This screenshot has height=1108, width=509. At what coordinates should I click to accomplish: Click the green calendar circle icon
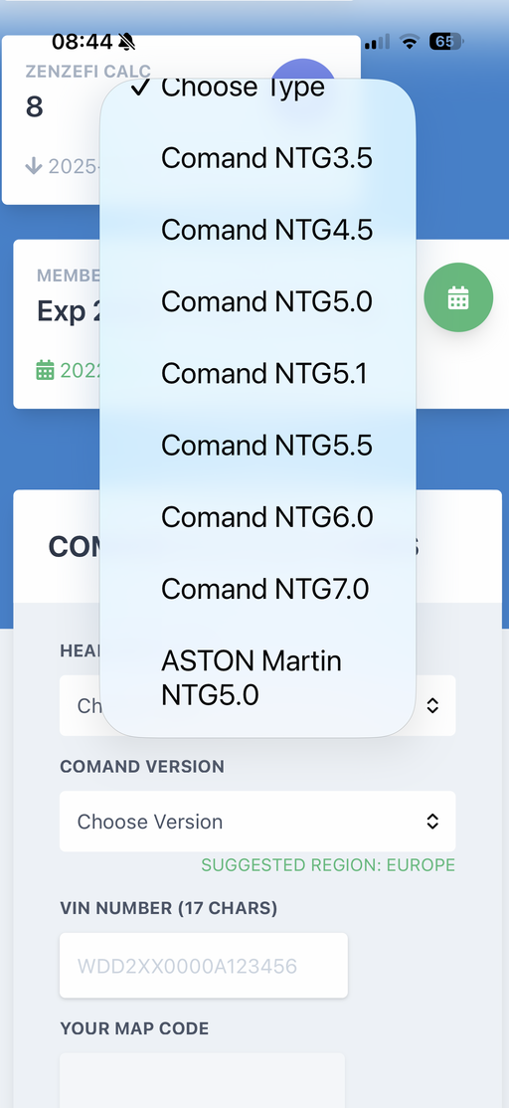tap(458, 298)
